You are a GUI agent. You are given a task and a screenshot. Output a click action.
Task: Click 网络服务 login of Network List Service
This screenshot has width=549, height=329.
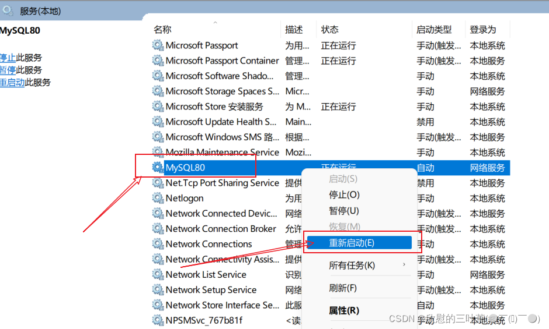pos(487,274)
